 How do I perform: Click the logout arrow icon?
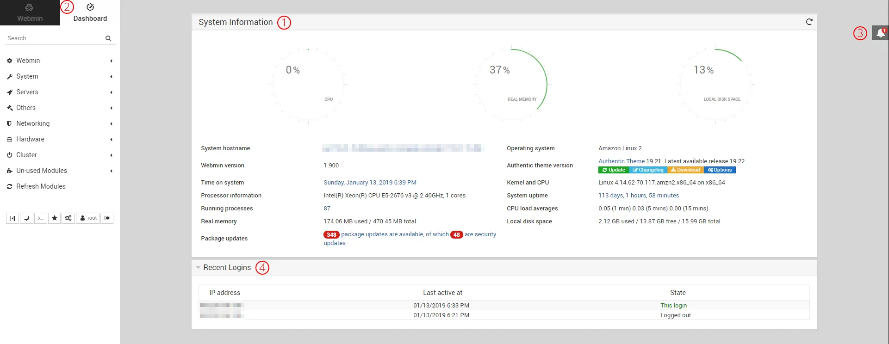click(107, 218)
